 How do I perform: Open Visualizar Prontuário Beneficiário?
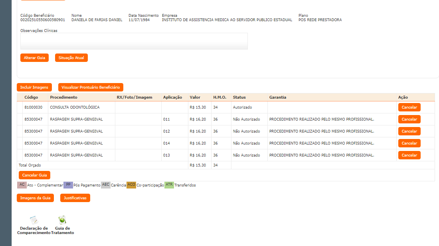coord(91,87)
